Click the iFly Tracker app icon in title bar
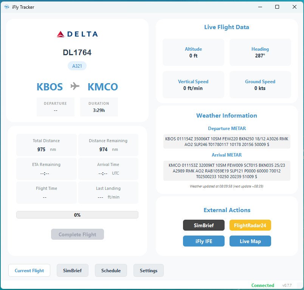The width and height of the screenshot is (304, 290). click(x=6, y=7)
